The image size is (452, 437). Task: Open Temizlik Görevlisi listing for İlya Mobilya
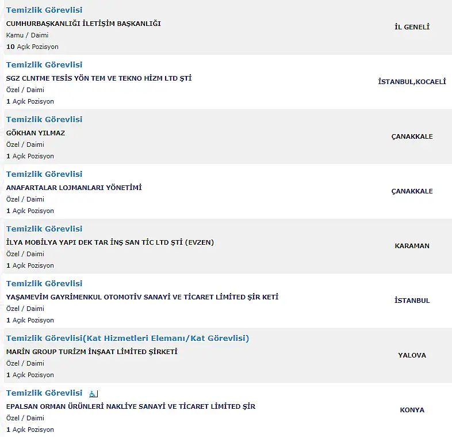44,229
